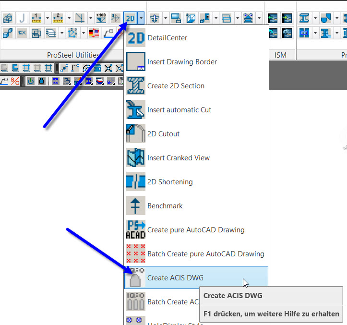Select Create pure AutoCAD Drawing
The image size is (347, 325).
point(196,229)
